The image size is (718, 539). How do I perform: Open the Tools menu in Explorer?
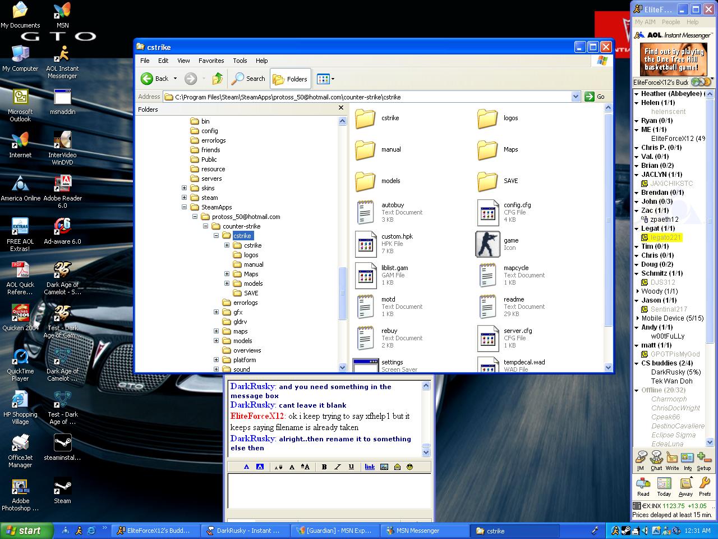coord(240,61)
